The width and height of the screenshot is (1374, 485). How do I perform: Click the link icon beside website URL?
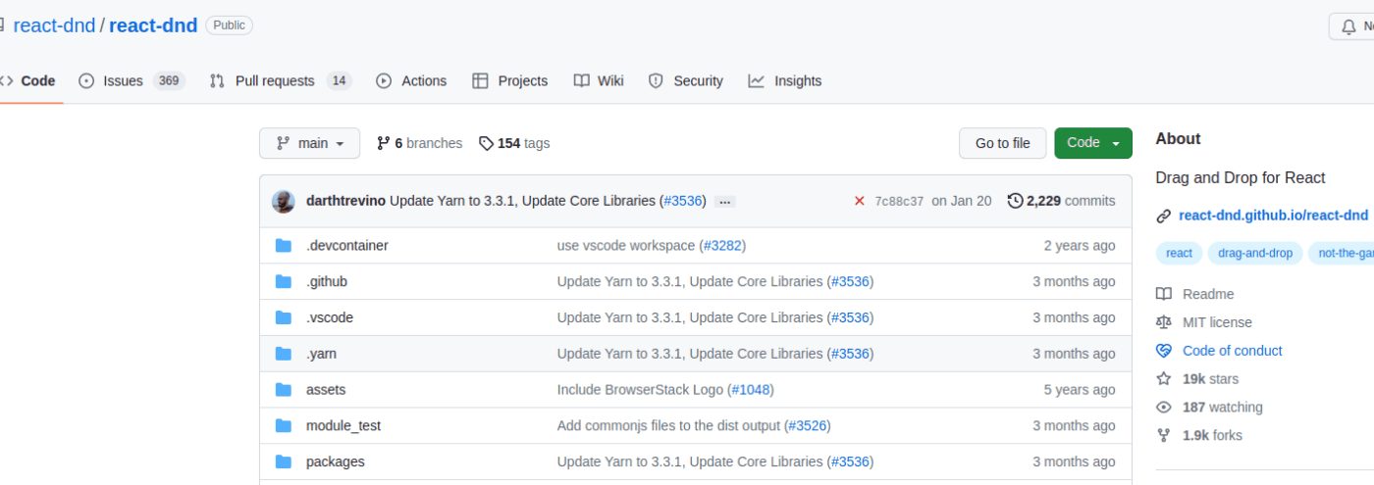tap(1164, 216)
